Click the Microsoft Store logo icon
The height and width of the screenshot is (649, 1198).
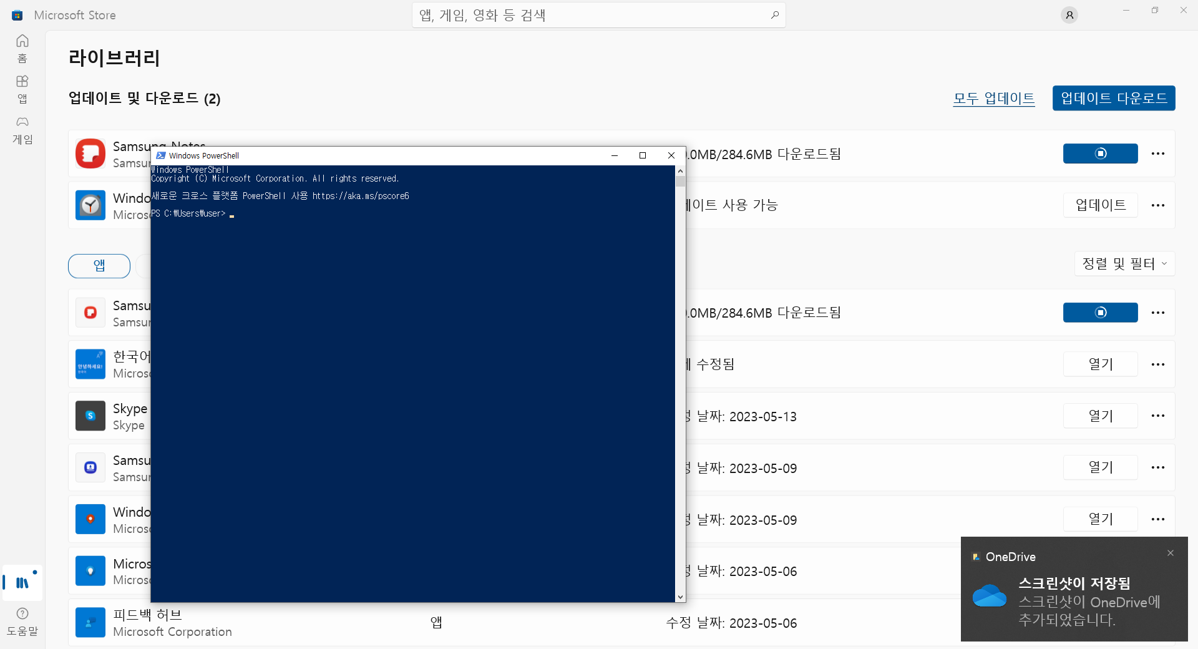pyautogui.click(x=17, y=15)
